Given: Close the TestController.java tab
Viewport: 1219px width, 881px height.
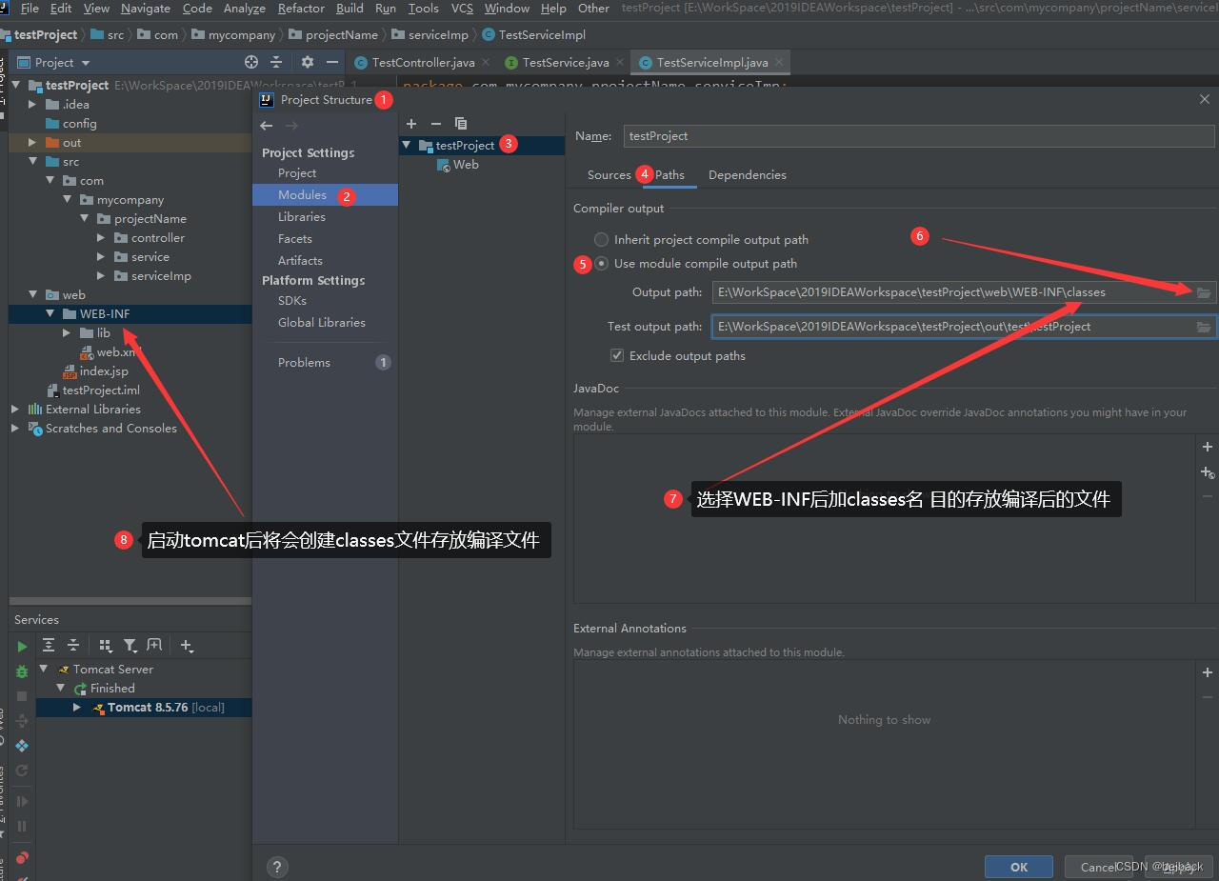Looking at the screenshot, I should [485, 62].
